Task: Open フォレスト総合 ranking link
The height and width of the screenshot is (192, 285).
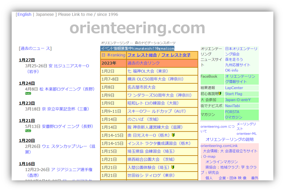Action: click(142, 55)
